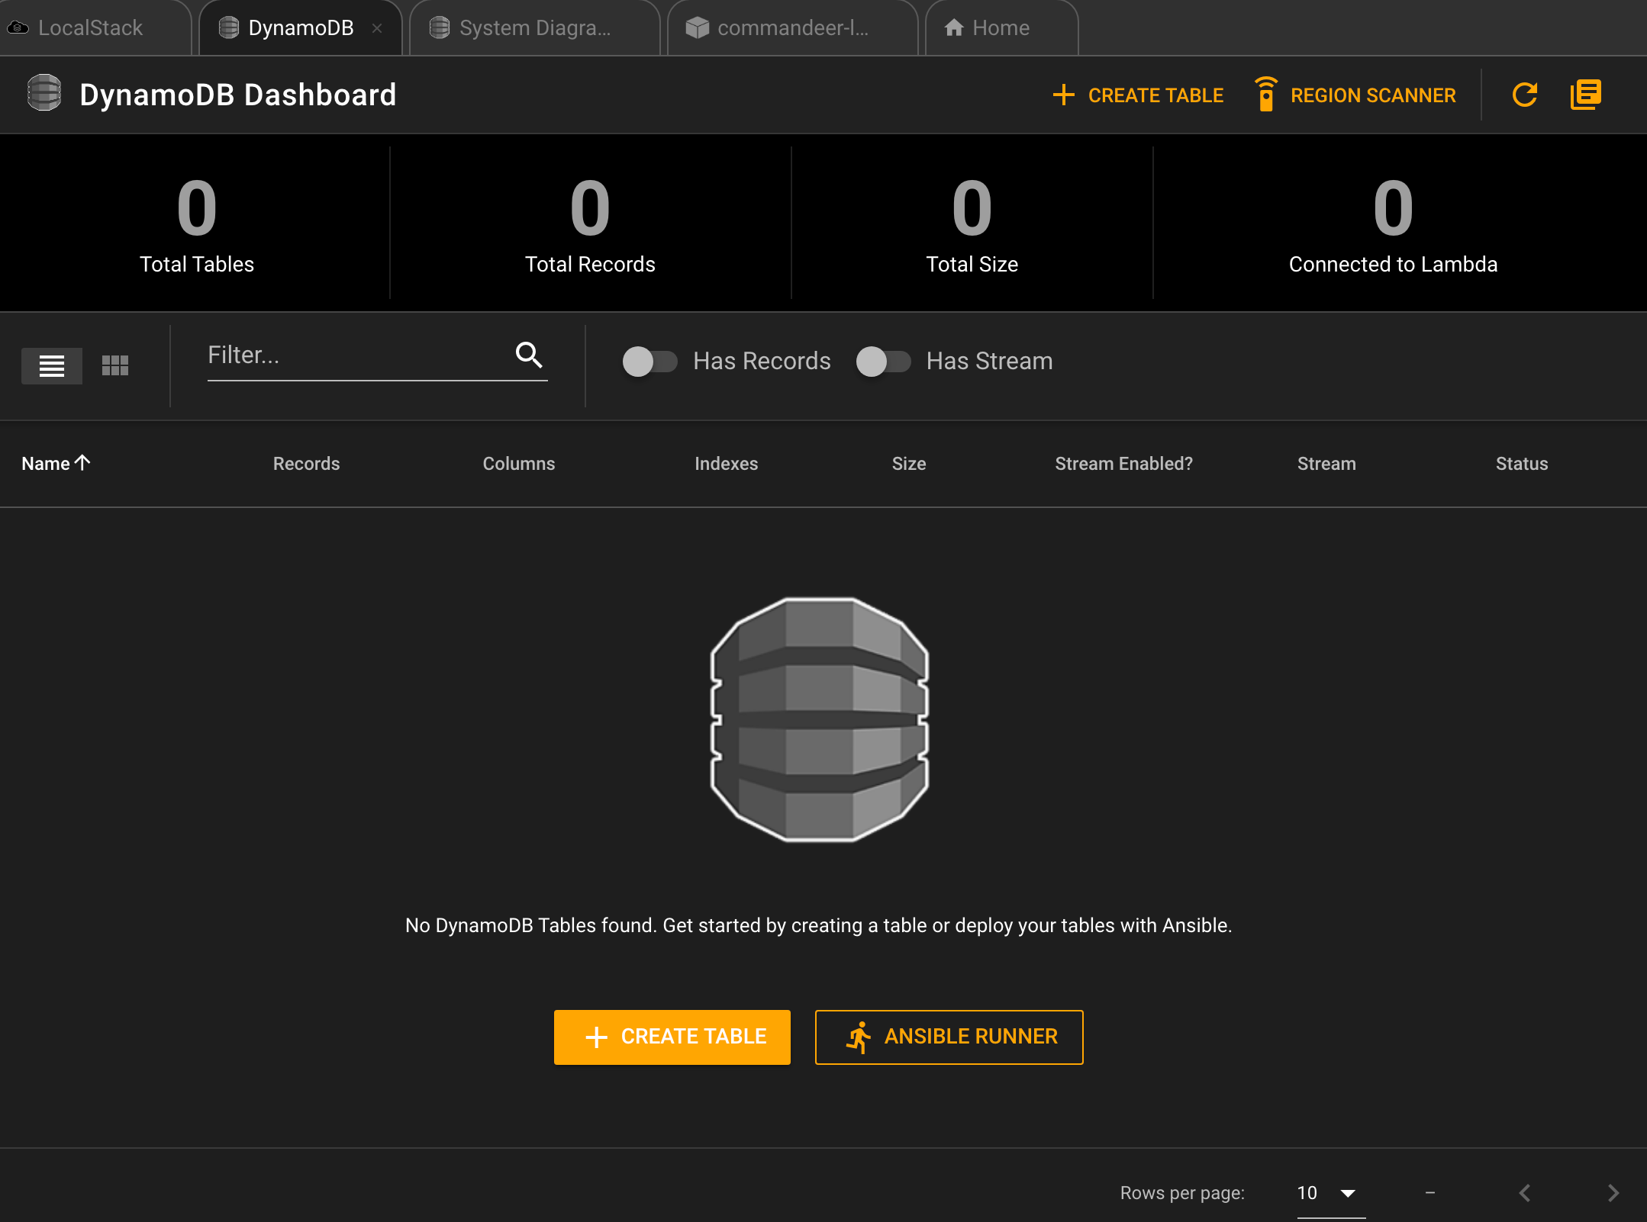The width and height of the screenshot is (1647, 1222).
Task: Open the commandeer-l... tab
Action: [791, 28]
